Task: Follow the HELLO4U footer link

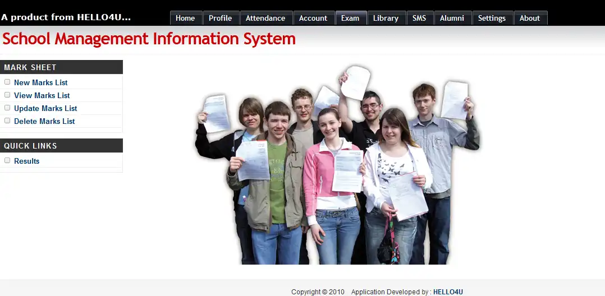Action: (448, 292)
